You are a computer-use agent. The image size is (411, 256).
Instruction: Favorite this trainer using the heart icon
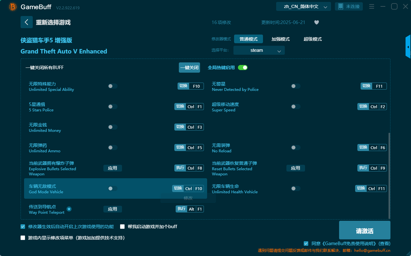coord(316,22)
